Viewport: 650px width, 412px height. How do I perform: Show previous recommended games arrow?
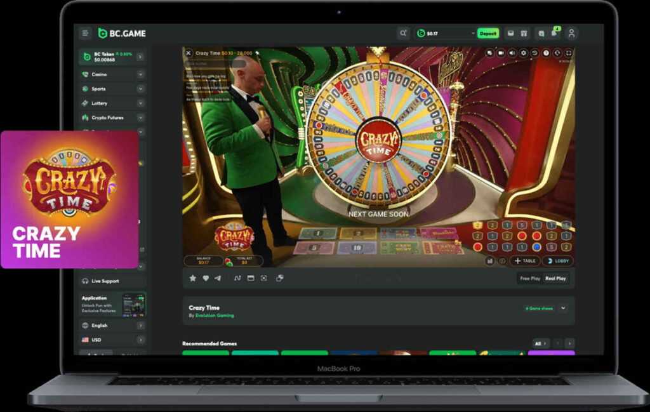pos(557,343)
